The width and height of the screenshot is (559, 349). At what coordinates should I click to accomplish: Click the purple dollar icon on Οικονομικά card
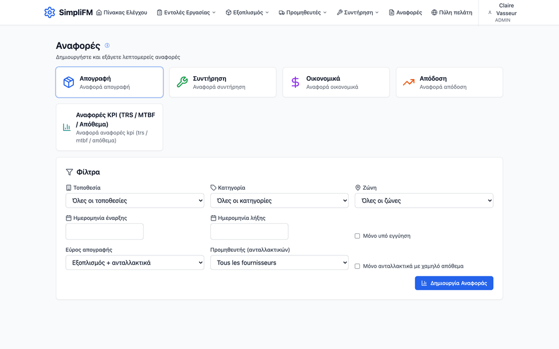click(295, 82)
